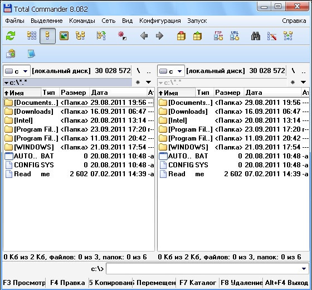Screen dimensions: 312x290
Task: Click the F5 Копирование button
Action: (111, 283)
